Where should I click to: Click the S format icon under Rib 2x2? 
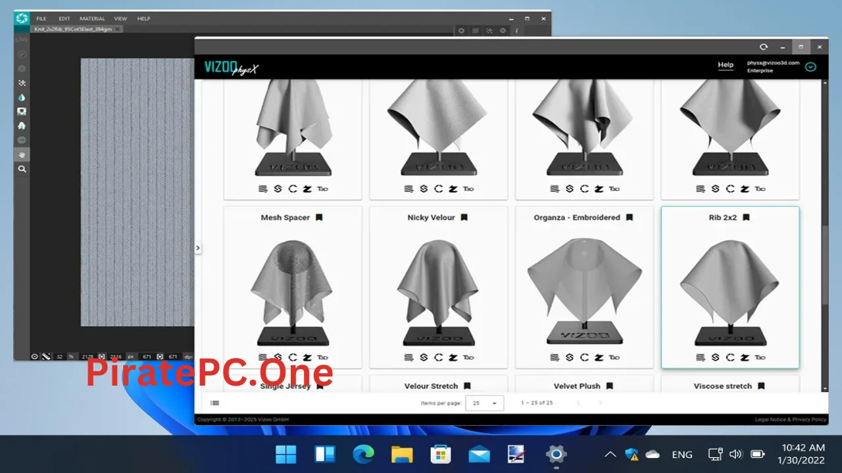(716, 357)
